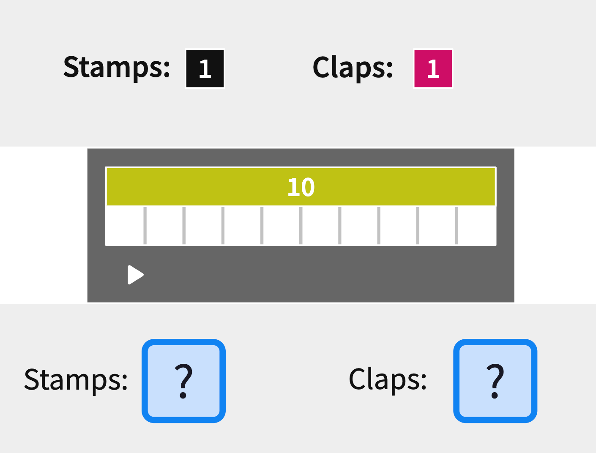Click the "Stamps:" label beside the answer box
Screen dimensions: 596x453
pos(76,380)
